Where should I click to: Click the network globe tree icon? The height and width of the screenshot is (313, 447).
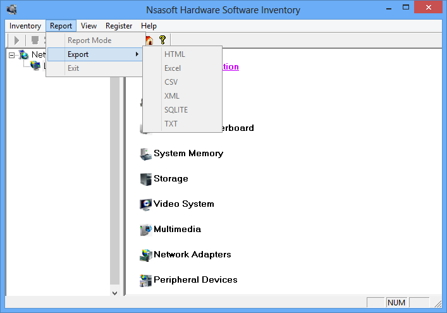23,54
